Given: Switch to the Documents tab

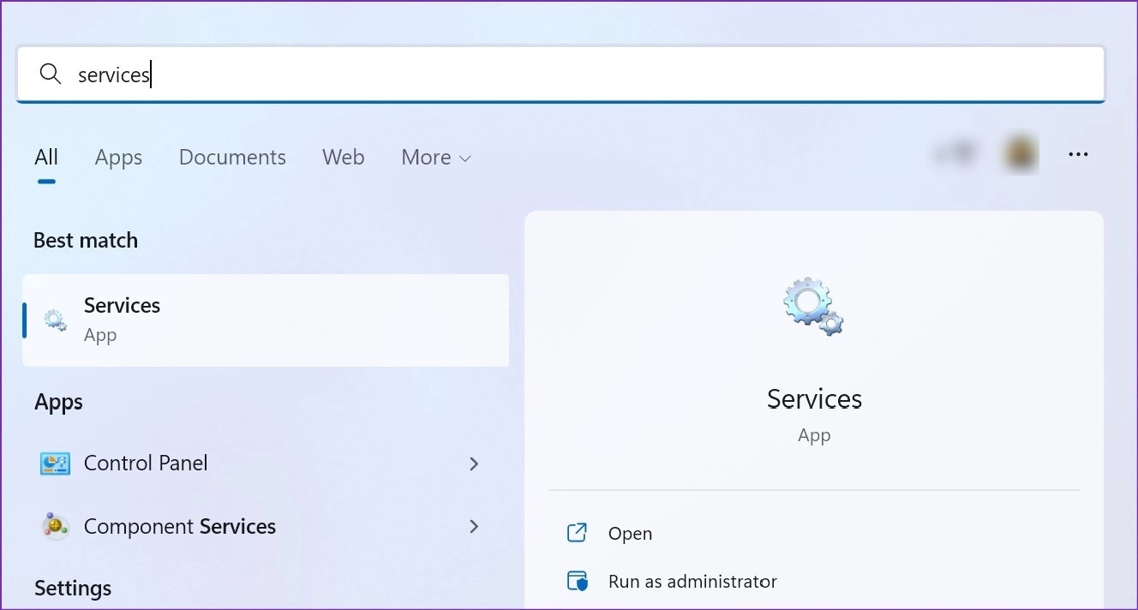Looking at the screenshot, I should [x=232, y=157].
